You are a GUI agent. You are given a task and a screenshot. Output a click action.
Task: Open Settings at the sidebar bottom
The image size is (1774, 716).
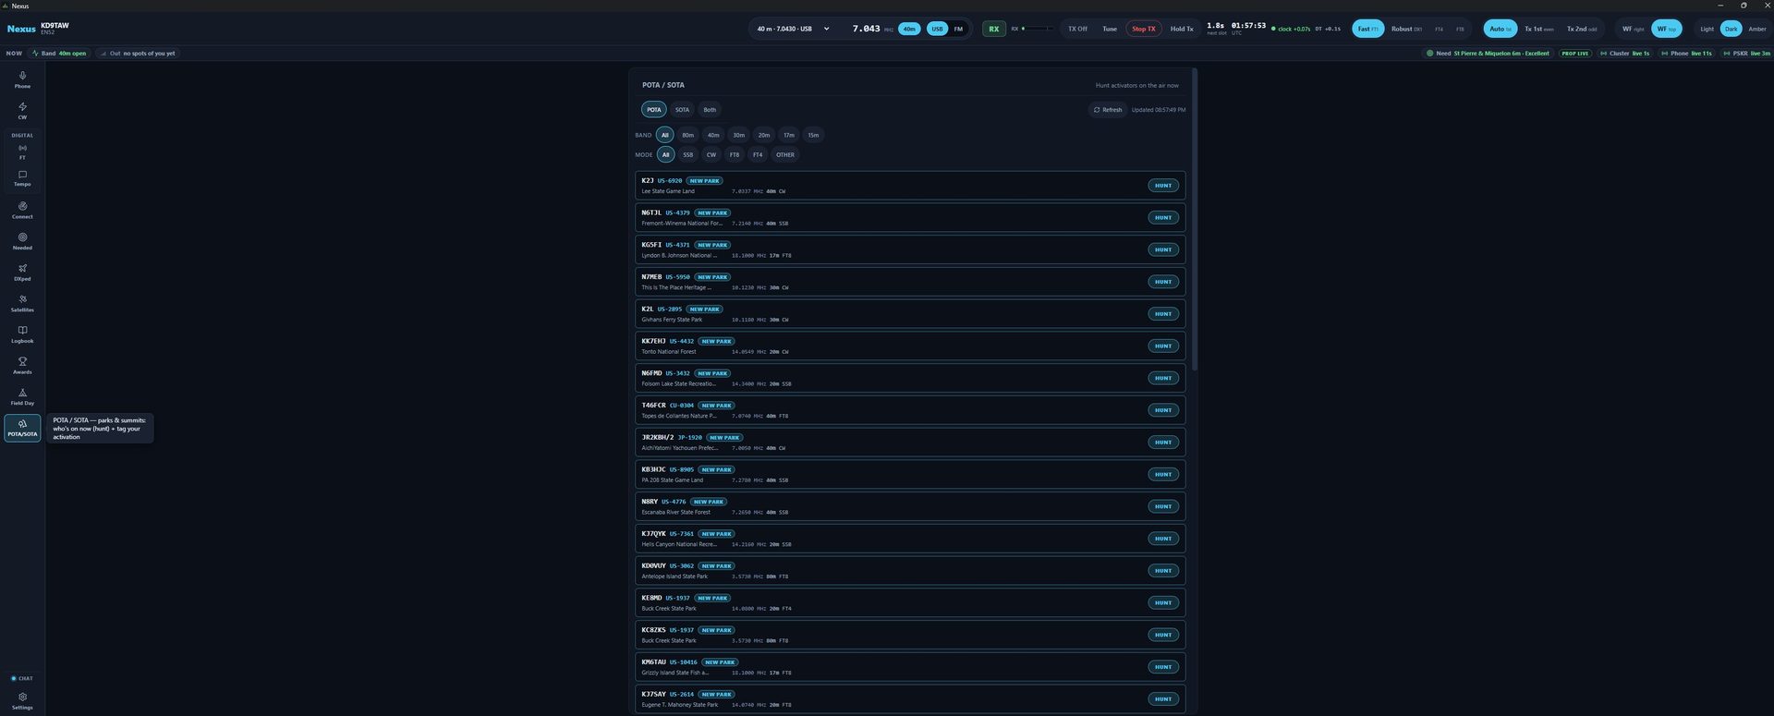[x=22, y=701]
